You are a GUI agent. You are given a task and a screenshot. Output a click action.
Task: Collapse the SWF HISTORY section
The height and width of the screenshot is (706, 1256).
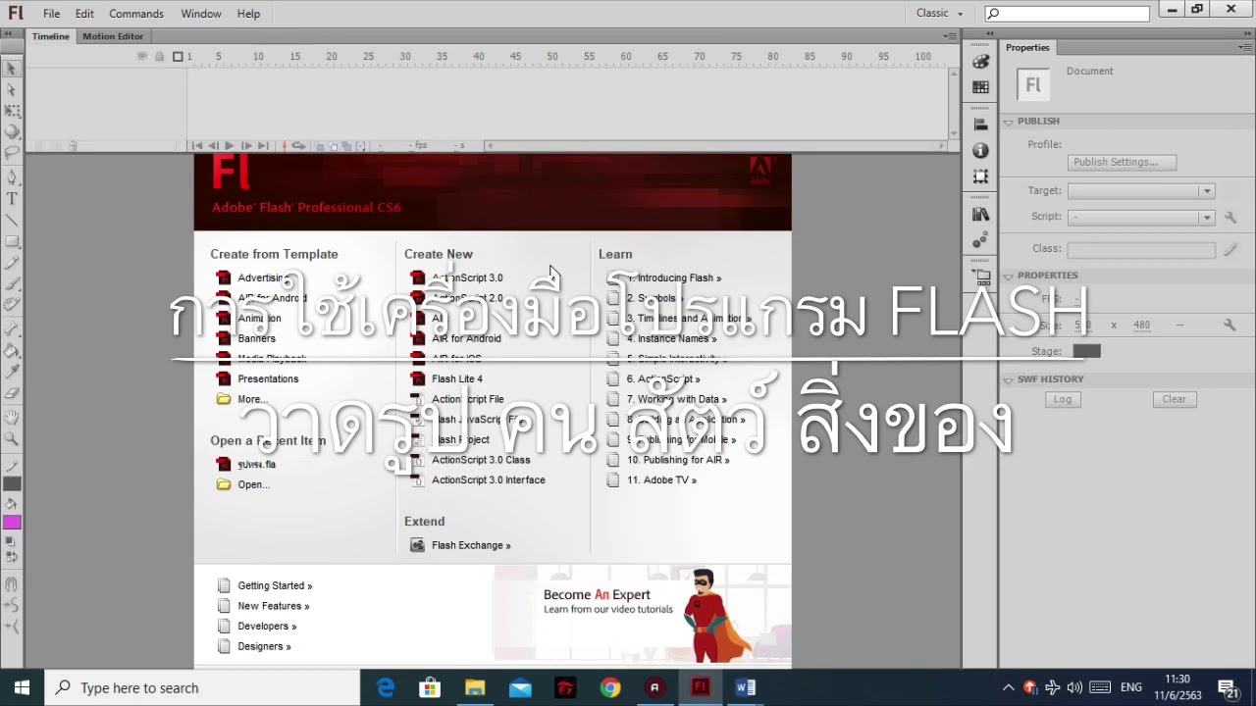[x=1008, y=379]
